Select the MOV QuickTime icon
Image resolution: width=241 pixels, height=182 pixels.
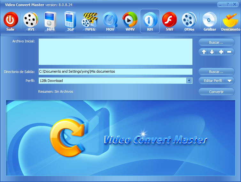[x=110, y=20]
